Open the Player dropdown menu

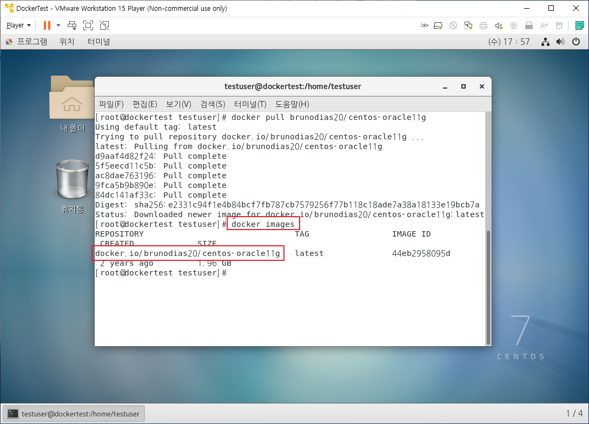click(18, 25)
